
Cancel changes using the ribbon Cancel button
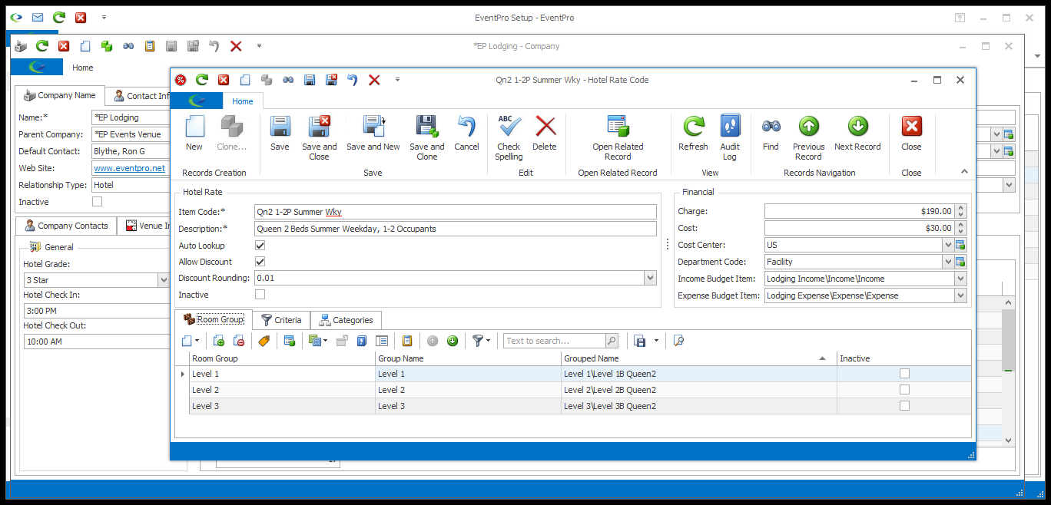point(466,134)
